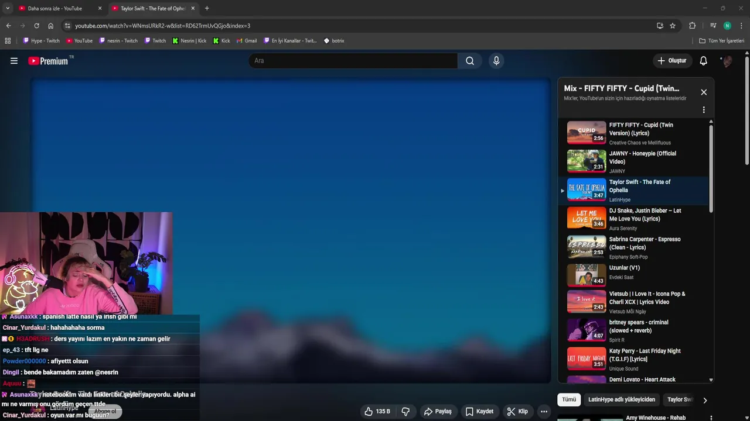Viewport: 750px width, 421px height.
Task: Open YouTube notifications bell
Action: (x=704, y=61)
